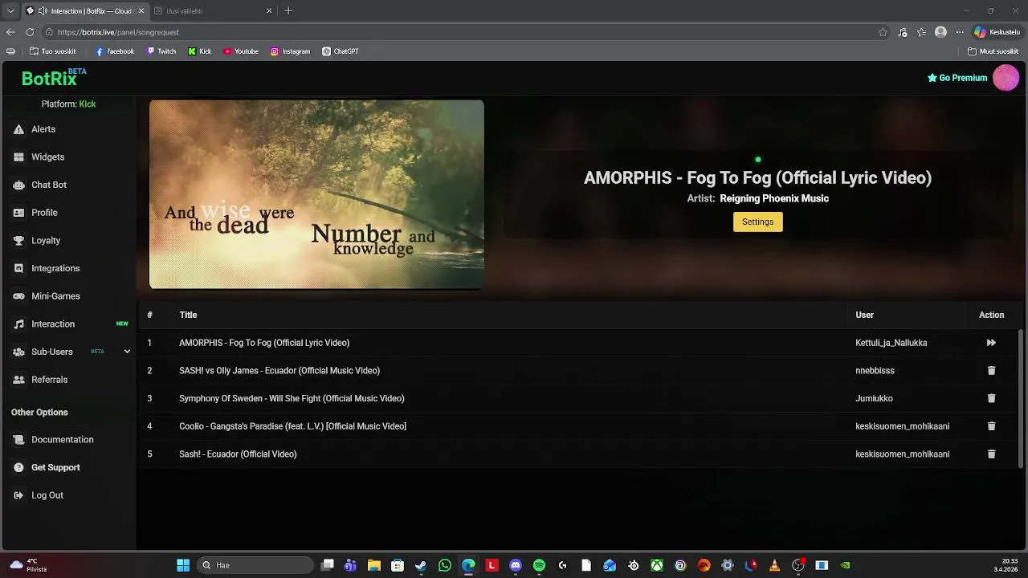Image resolution: width=1028 pixels, height=578 pixels.
Task: Open the Loyalty section
Action: 46,241
